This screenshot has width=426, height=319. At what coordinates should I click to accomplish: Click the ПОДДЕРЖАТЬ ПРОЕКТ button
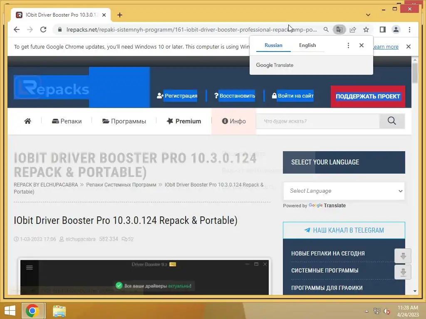tap(368, 96)
